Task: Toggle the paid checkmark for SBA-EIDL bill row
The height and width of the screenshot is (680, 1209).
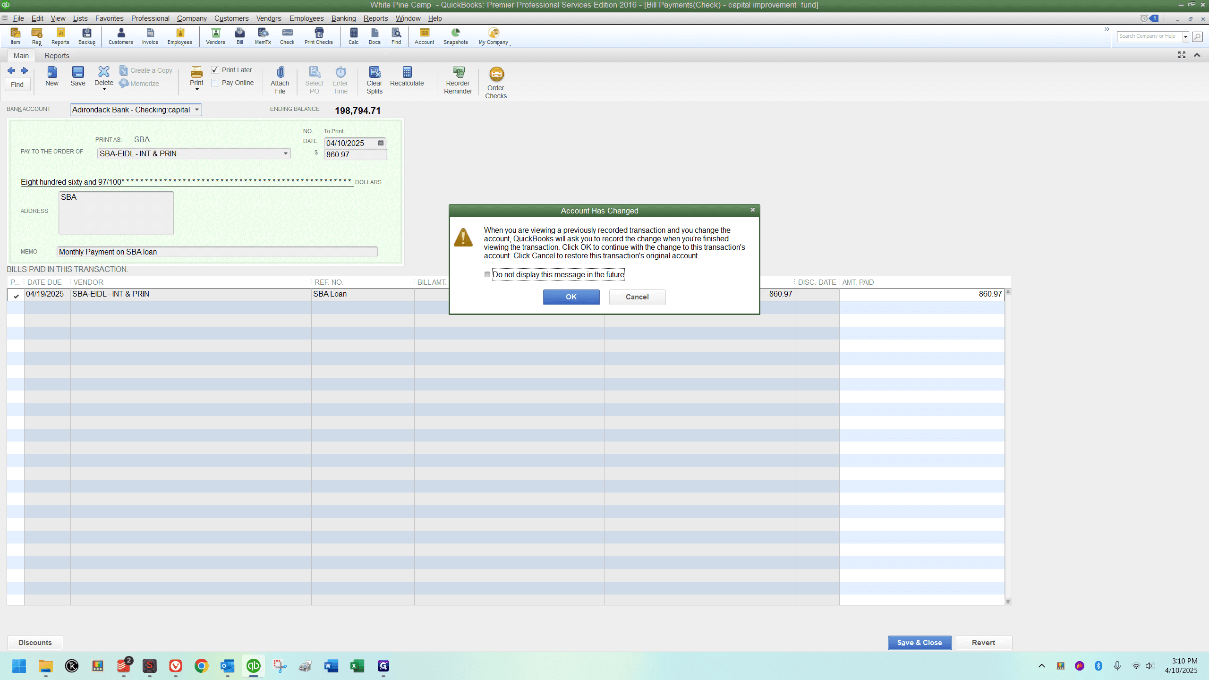Action: pos(16,295)
